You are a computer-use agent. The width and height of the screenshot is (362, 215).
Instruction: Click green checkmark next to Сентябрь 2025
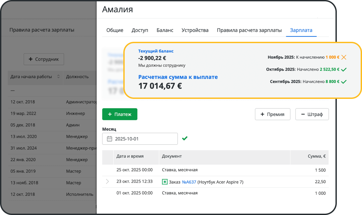[x=344, y=82]
